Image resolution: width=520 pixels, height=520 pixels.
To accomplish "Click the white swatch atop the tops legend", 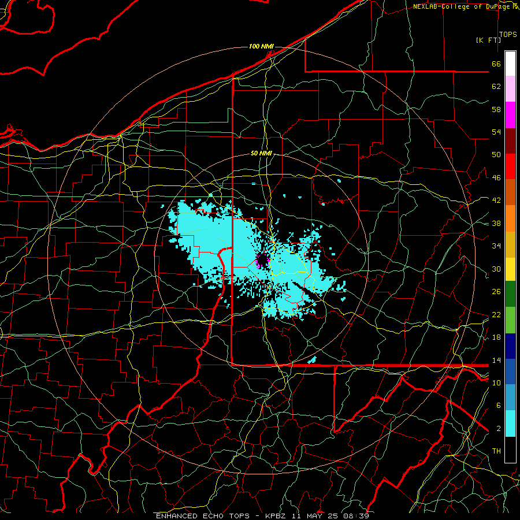I will pyautogui.click(x=510, y=64).
